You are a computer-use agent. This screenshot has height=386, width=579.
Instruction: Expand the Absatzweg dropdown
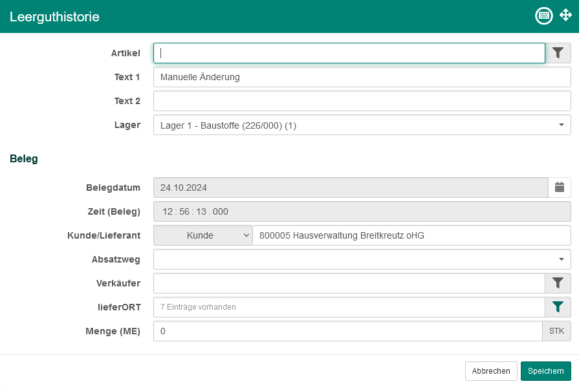(560, 259)
